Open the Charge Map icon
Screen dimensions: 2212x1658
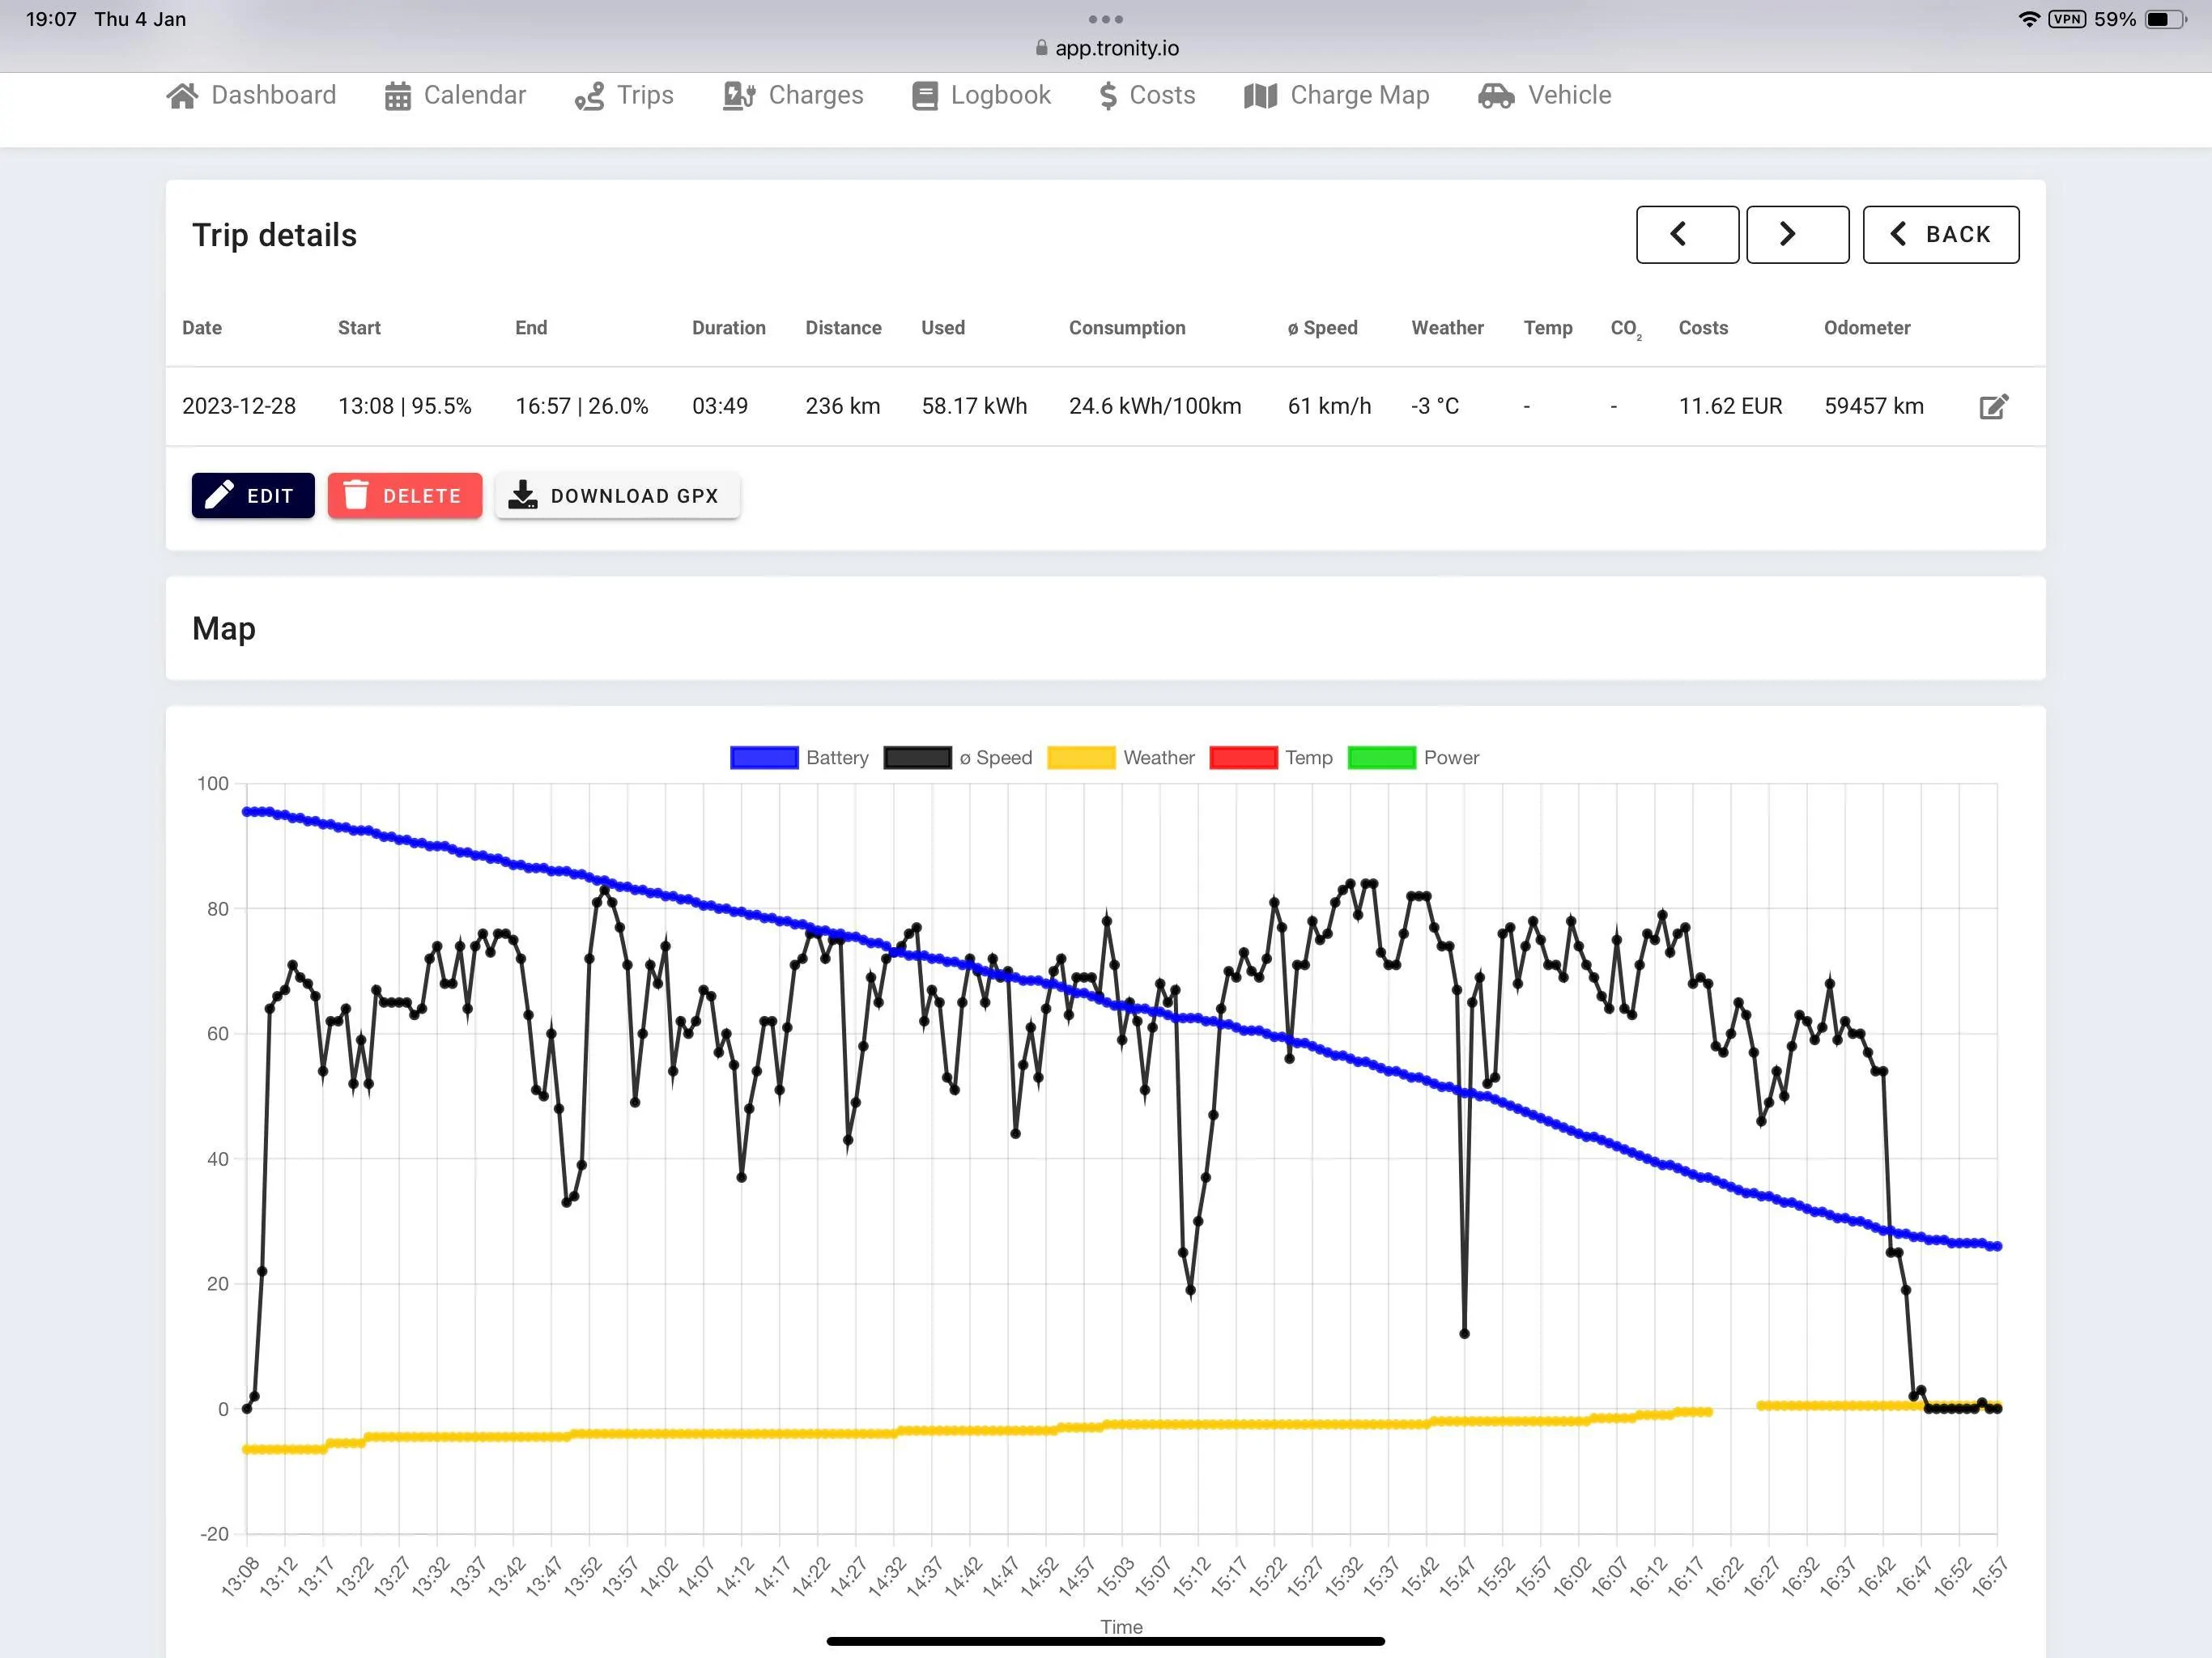[1260, 96]
